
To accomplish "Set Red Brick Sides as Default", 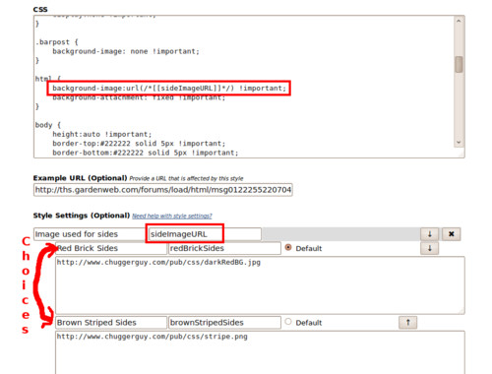I will click(x=288, y=247).
